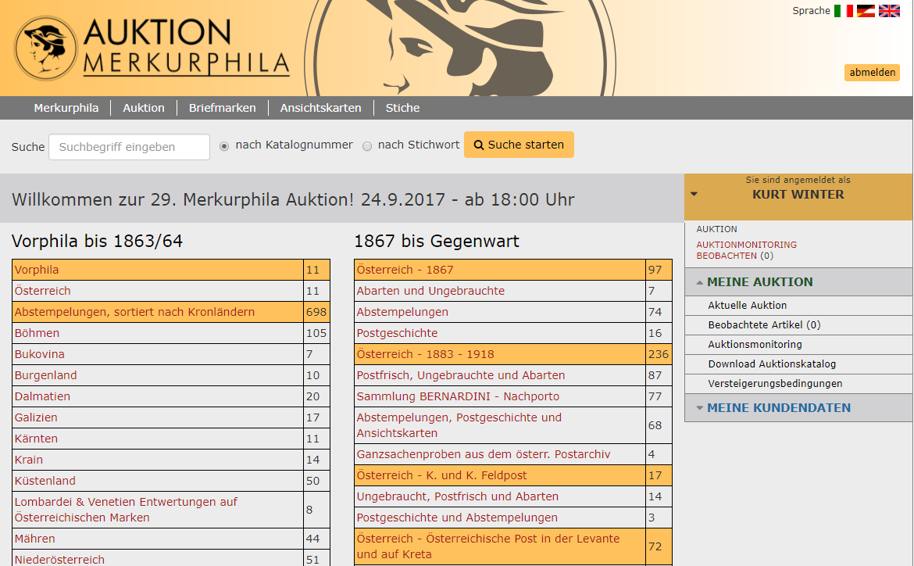Open Sammlung BERNARDINI - Nachporto
Image resolution: width=914 pixels, height=566 pixels.
458,396
